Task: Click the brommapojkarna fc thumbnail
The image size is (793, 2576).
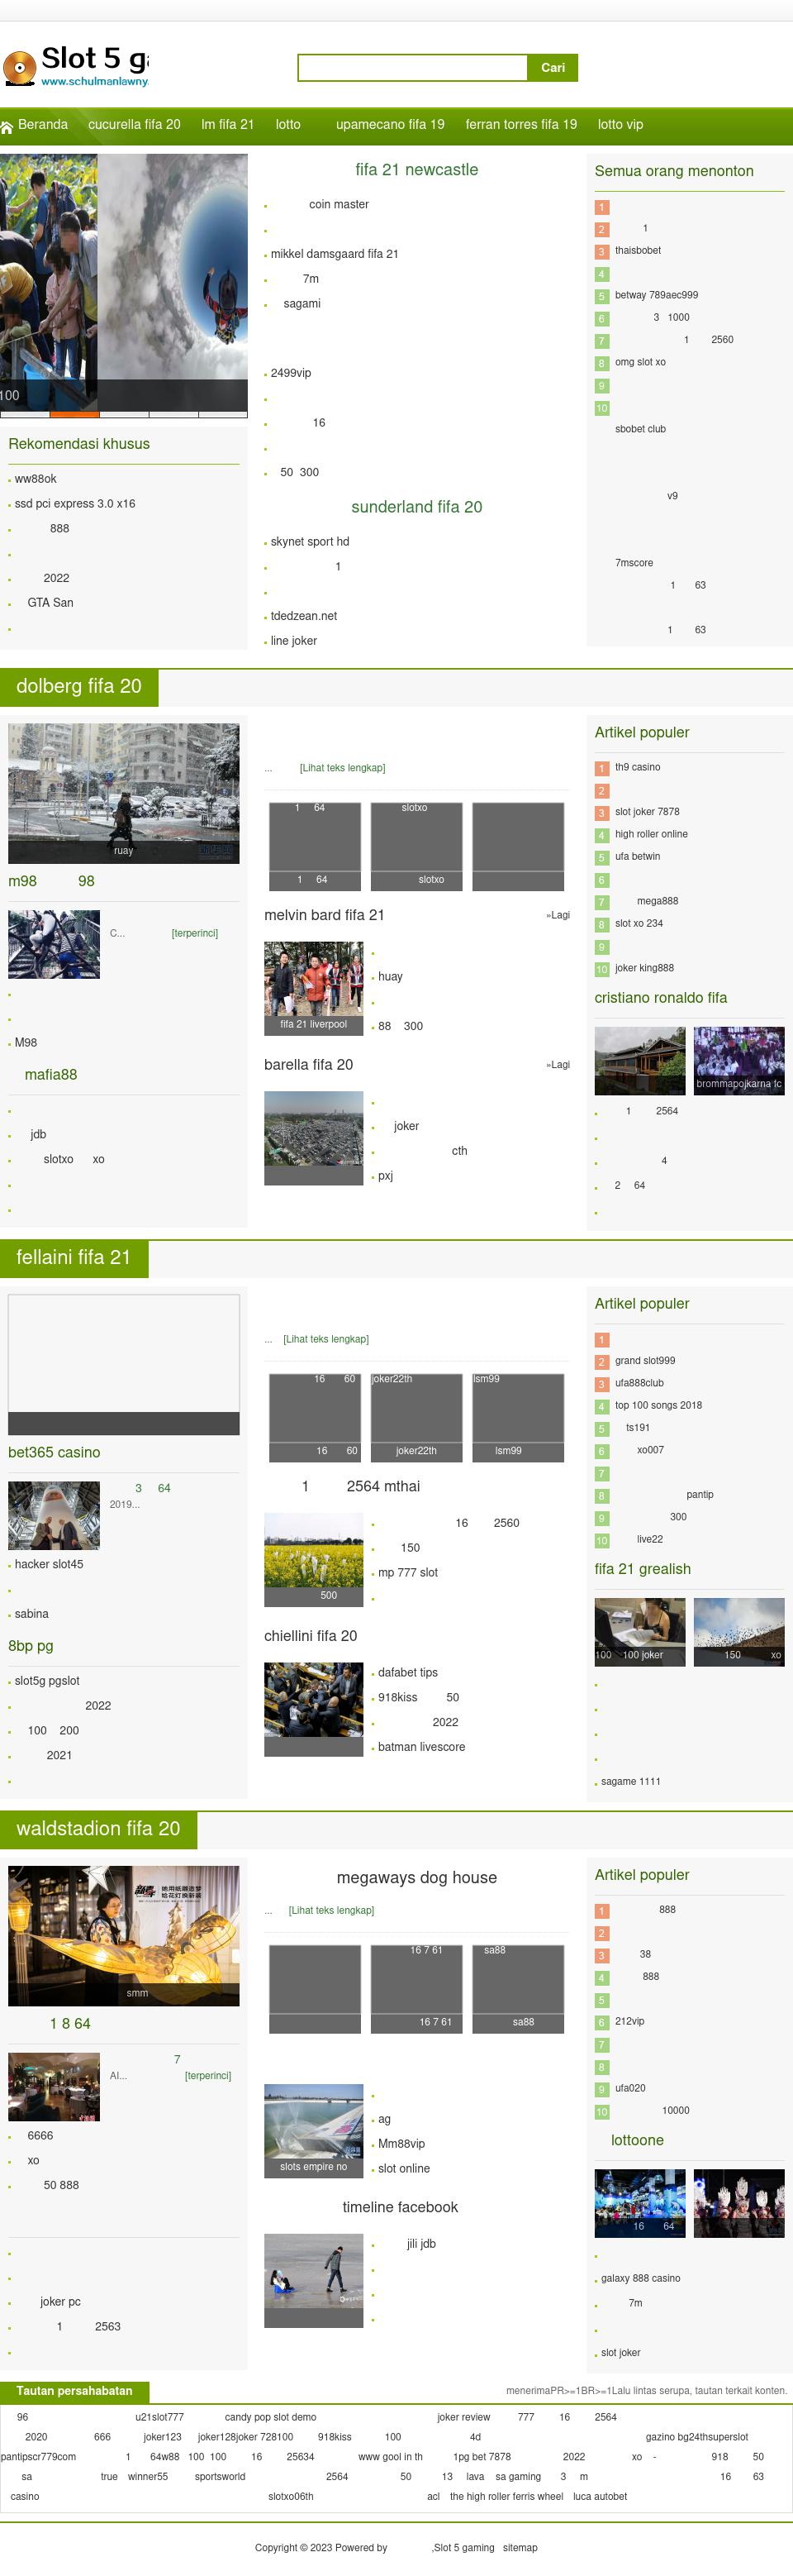Action: tap(738, 1060)
